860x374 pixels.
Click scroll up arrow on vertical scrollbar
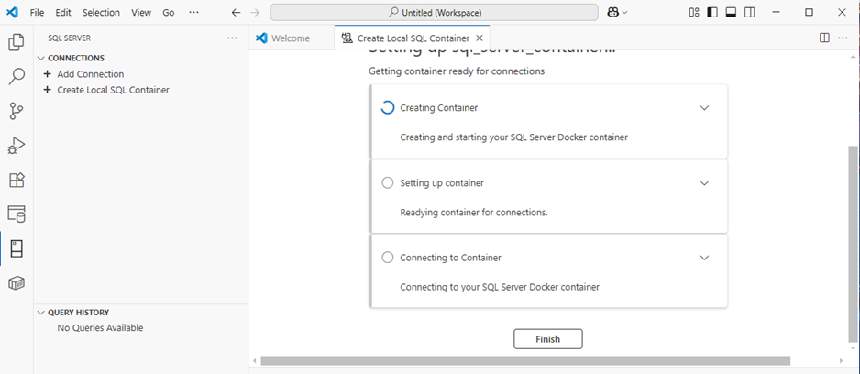pyautogui.click(x=853, y=57)
